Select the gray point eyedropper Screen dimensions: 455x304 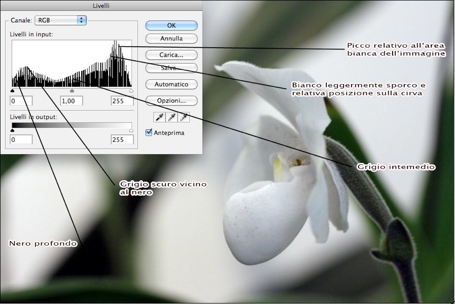click(x=171, y=117)
